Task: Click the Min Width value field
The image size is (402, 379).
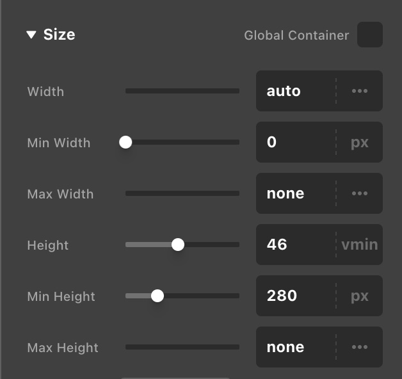Action: (296, 142)
